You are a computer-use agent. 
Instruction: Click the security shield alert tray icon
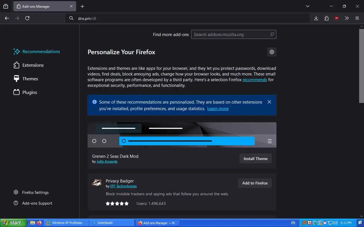(x=310, y=223)
